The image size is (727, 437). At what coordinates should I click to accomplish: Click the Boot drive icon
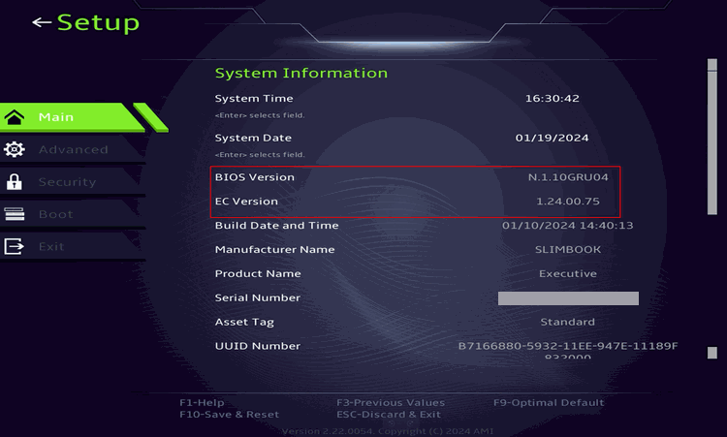tap(15, 214)
